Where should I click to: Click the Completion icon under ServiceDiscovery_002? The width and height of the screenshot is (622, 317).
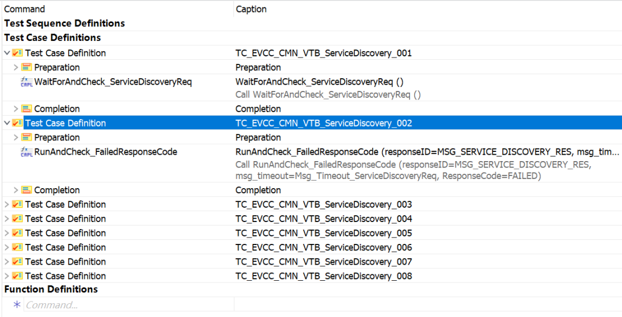pyautogui.click(x=26, y=190)
